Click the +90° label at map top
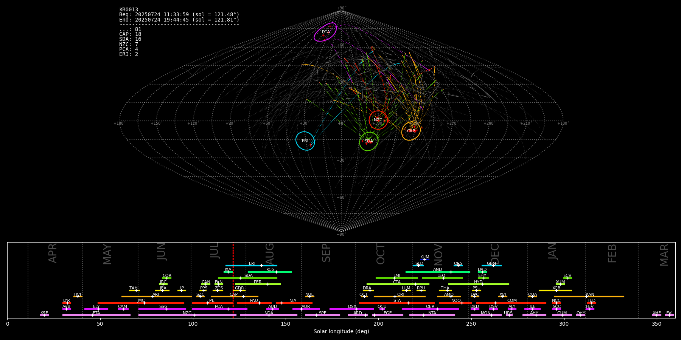 click(x=341, y=8)
